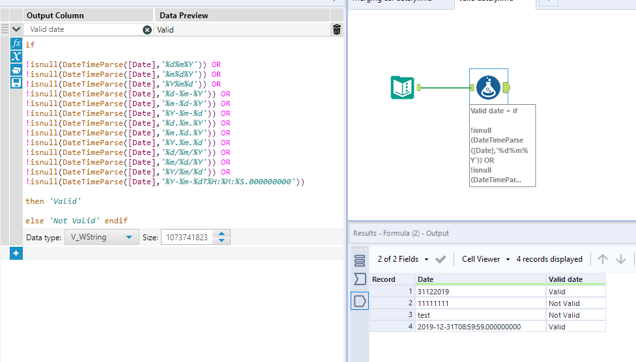Add a new expression with plus button
Screen dimensions: 636x362
pos(16,253)
